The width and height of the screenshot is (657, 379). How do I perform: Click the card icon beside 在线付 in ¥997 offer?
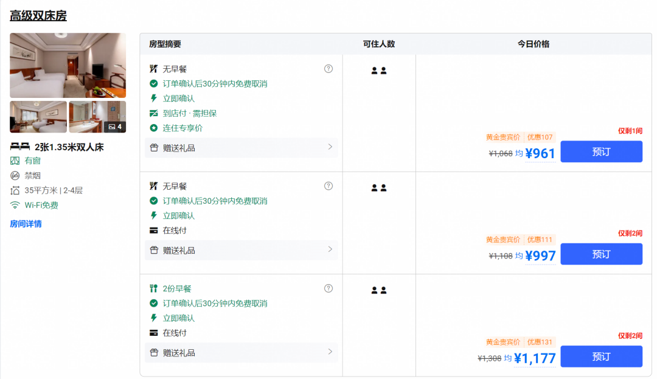pyautogui.click(x=154, y=231)
